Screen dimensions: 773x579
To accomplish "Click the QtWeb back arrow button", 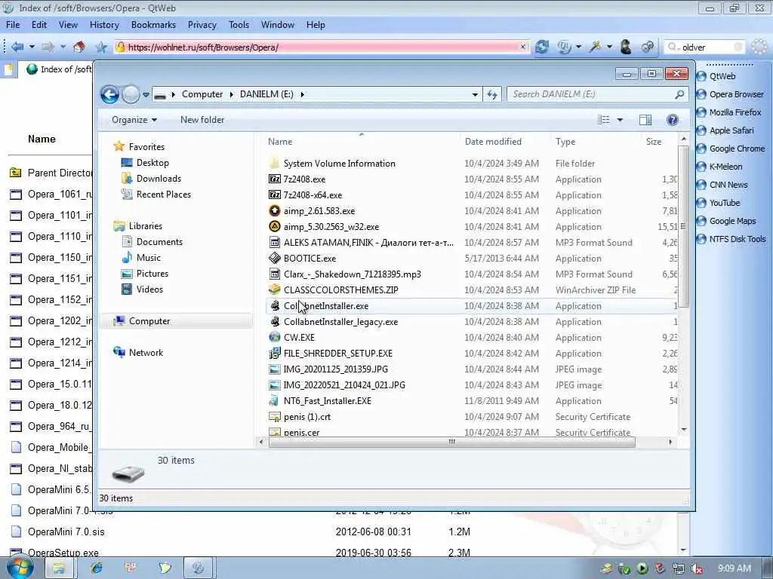I will click(x=17, y=47).
